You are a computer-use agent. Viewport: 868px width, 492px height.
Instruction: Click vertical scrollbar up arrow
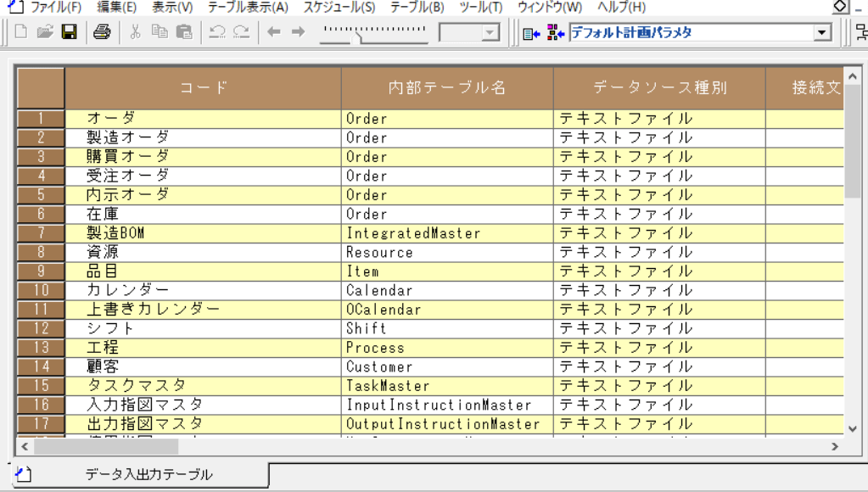[853, 75]
